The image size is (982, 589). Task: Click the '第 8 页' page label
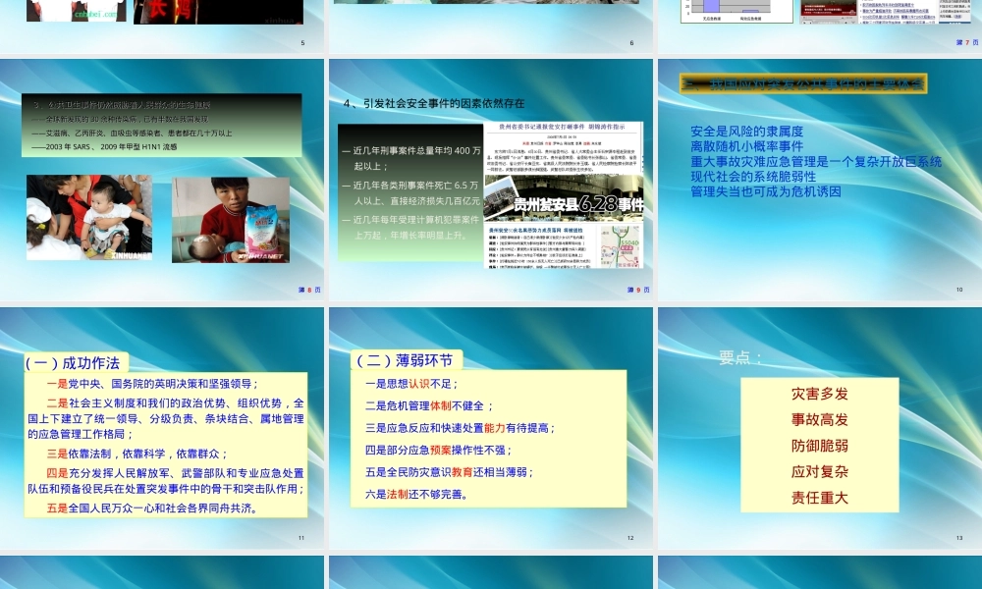tap(309, 290)
